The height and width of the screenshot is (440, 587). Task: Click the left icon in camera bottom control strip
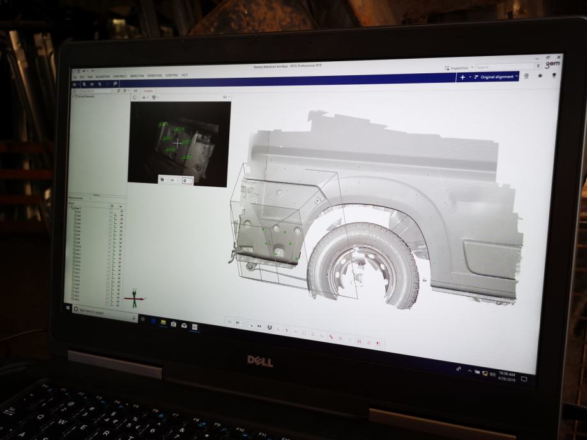(x=162, y=180)
